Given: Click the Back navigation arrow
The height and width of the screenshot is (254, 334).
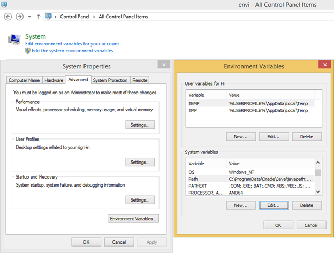Looking at the screenshot, I should click(x=8, y=17).
